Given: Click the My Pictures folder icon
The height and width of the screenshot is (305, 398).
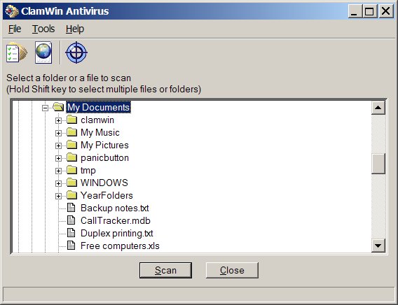Looking at the screenshot, I should click(72, 145).
